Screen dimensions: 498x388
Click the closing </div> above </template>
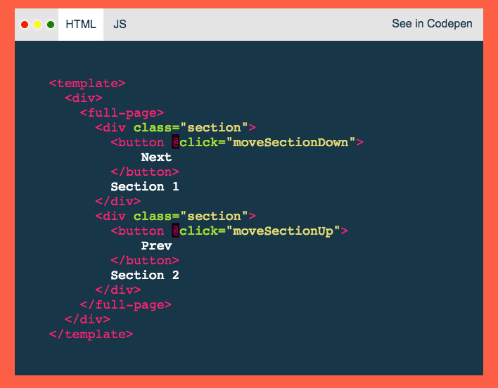tap(87, 320)
